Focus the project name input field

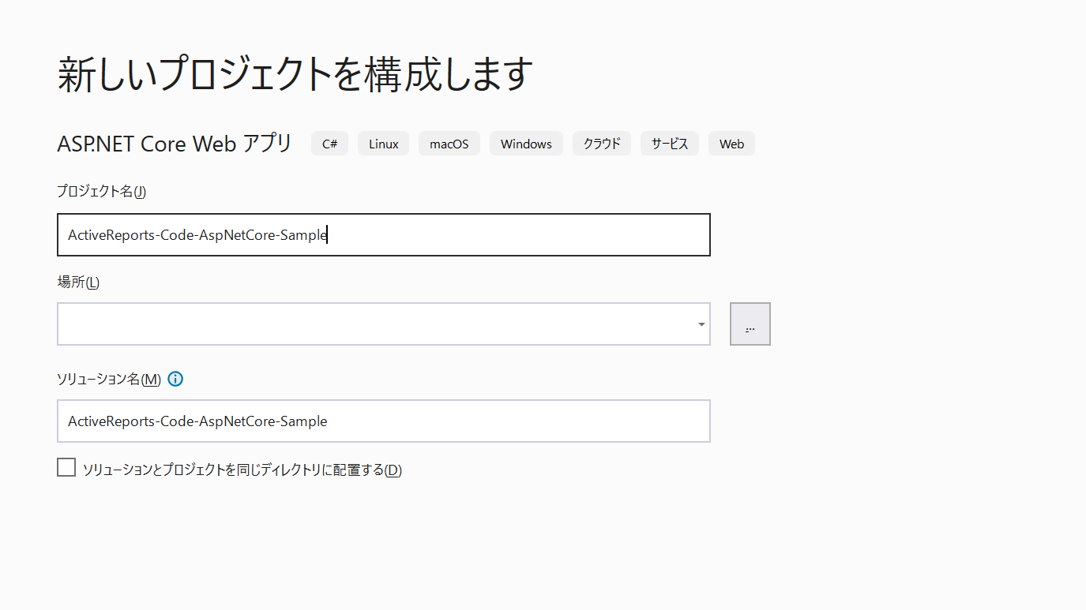(384, 234)
